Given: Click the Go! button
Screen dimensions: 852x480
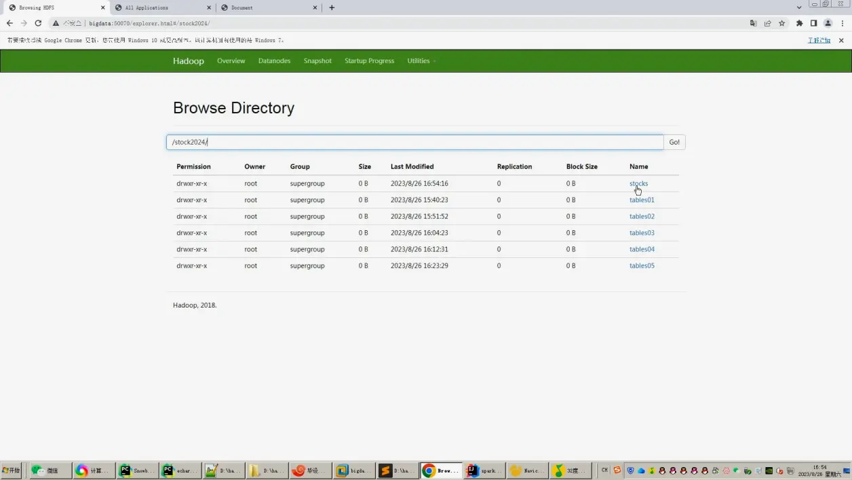Looking at the screenshot, I should pyautogui.click(x=674, y=142).
